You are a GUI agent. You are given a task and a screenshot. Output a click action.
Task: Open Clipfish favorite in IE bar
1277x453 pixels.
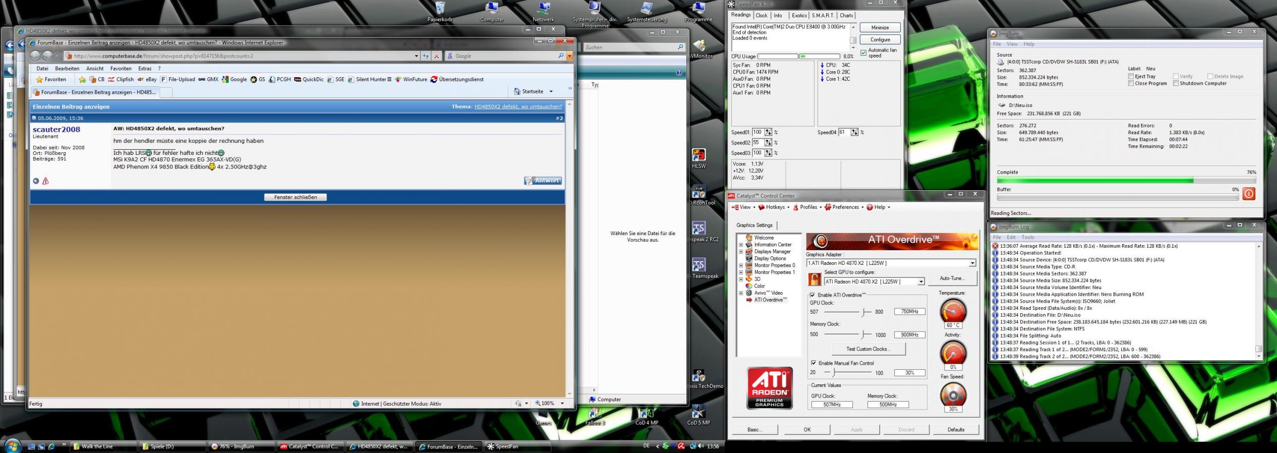[121, 79]
